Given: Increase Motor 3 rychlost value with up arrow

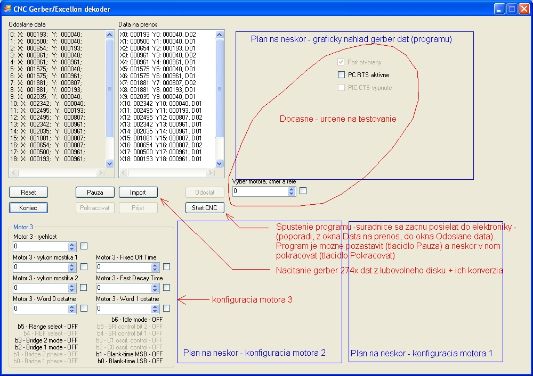Looking at the screenshot, I should [72, 244].
